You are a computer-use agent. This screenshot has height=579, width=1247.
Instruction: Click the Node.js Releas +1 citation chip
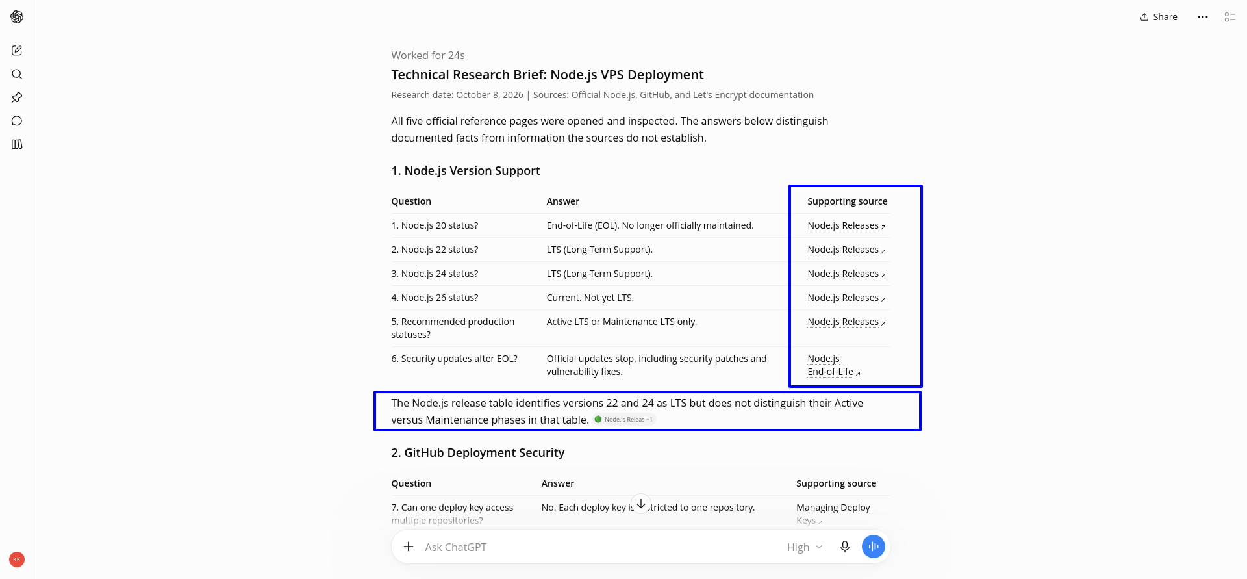coord(625,420)
